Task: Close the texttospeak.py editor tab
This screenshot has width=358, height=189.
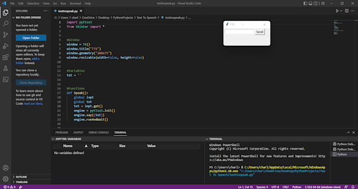Action: click(81, 11)
